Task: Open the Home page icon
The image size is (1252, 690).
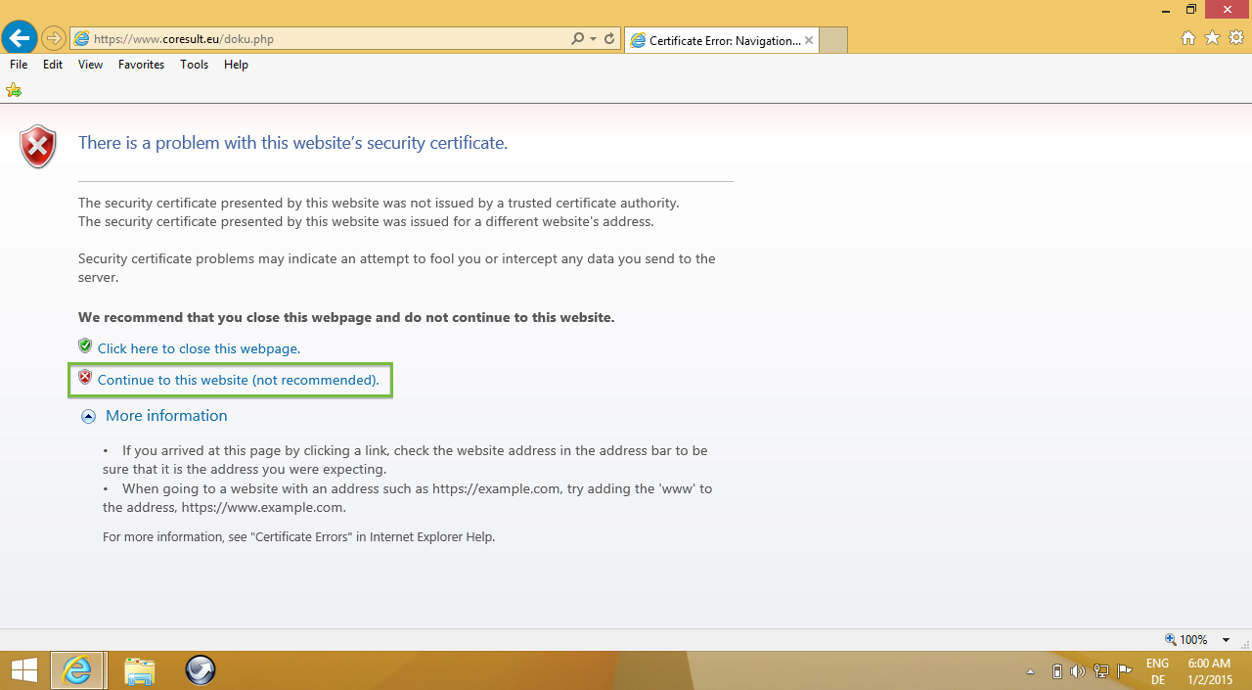Action: pyautogui.click(x=1188, y=38)
